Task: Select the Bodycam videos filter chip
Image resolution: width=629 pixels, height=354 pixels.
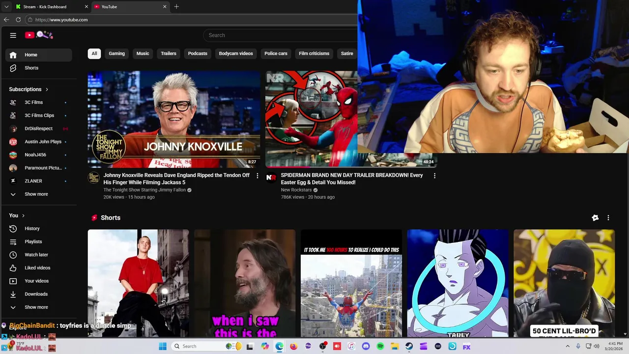Action: point(236,54)
